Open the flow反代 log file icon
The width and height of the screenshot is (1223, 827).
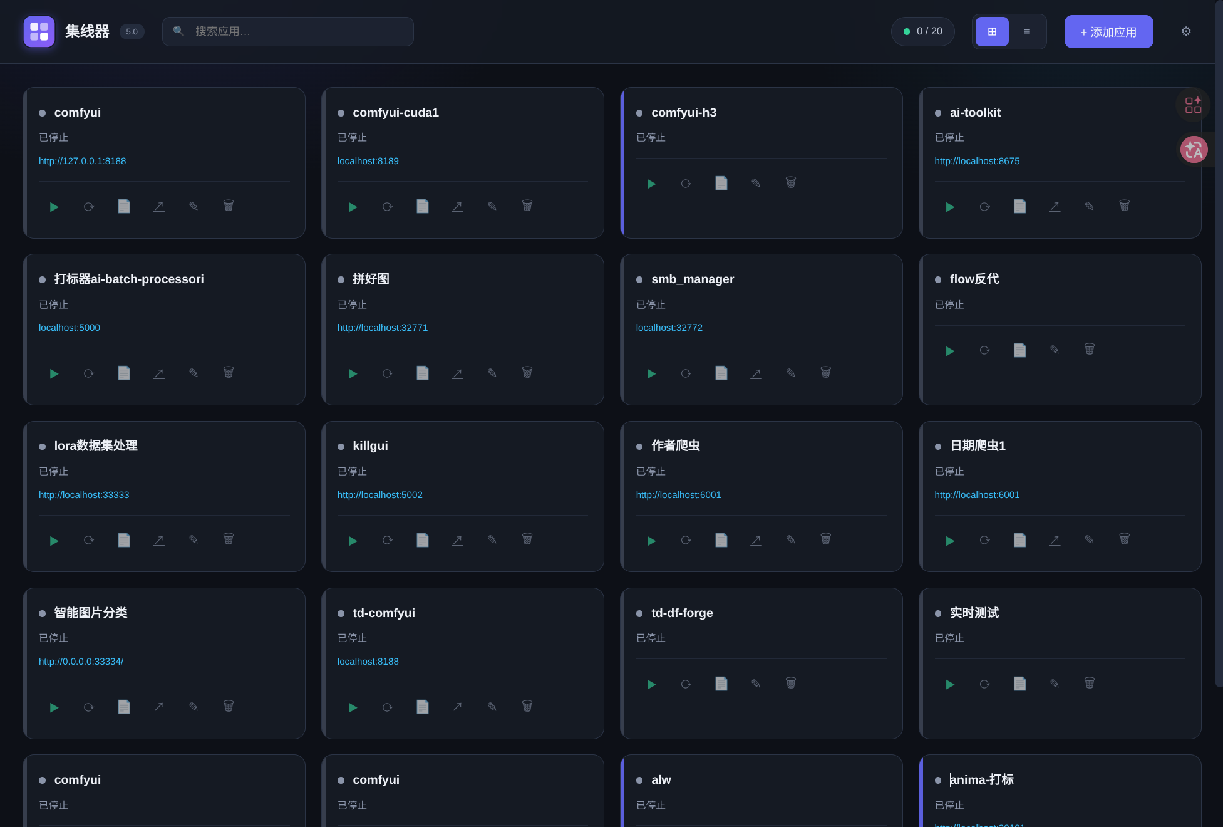pos(1020,350)
